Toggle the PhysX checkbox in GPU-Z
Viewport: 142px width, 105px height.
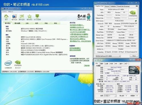tap(119, 52)
